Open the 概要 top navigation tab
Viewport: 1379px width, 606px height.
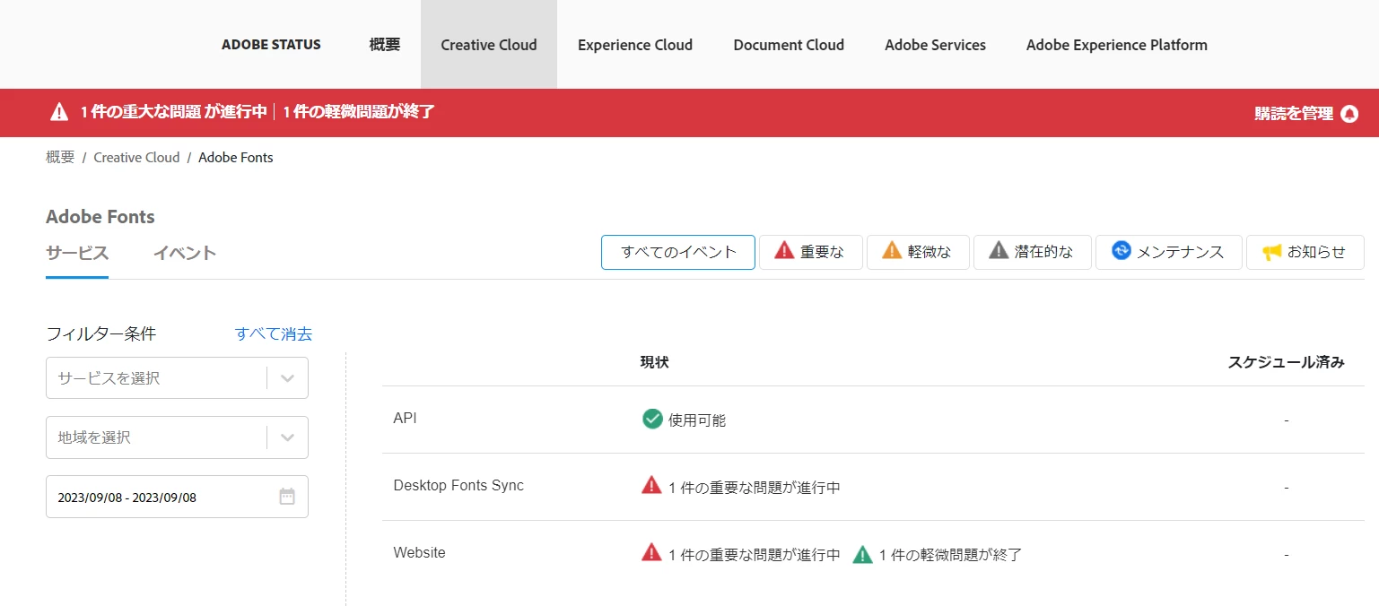[385, 45]
